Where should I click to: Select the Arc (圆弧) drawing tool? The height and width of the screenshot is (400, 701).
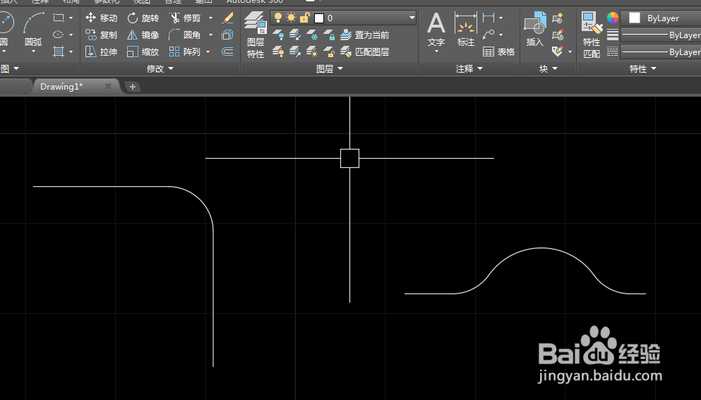pyautogui.click(x=33, y=30)
